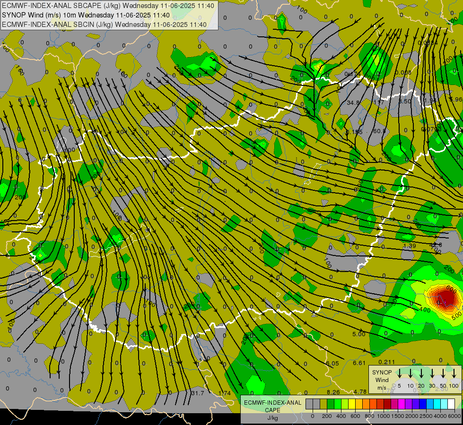Click the 'SYNOP Wind m/s' legend label
The height and width of the screenshot is (425, 463).
[x=382, y=380]
